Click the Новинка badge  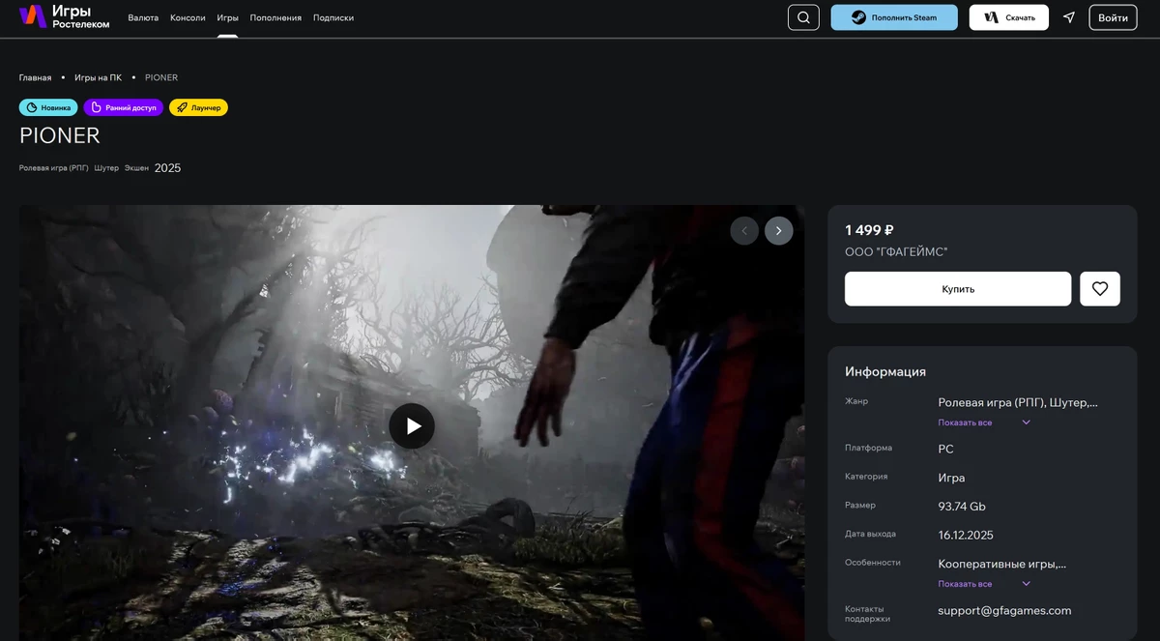click(48, 107)
